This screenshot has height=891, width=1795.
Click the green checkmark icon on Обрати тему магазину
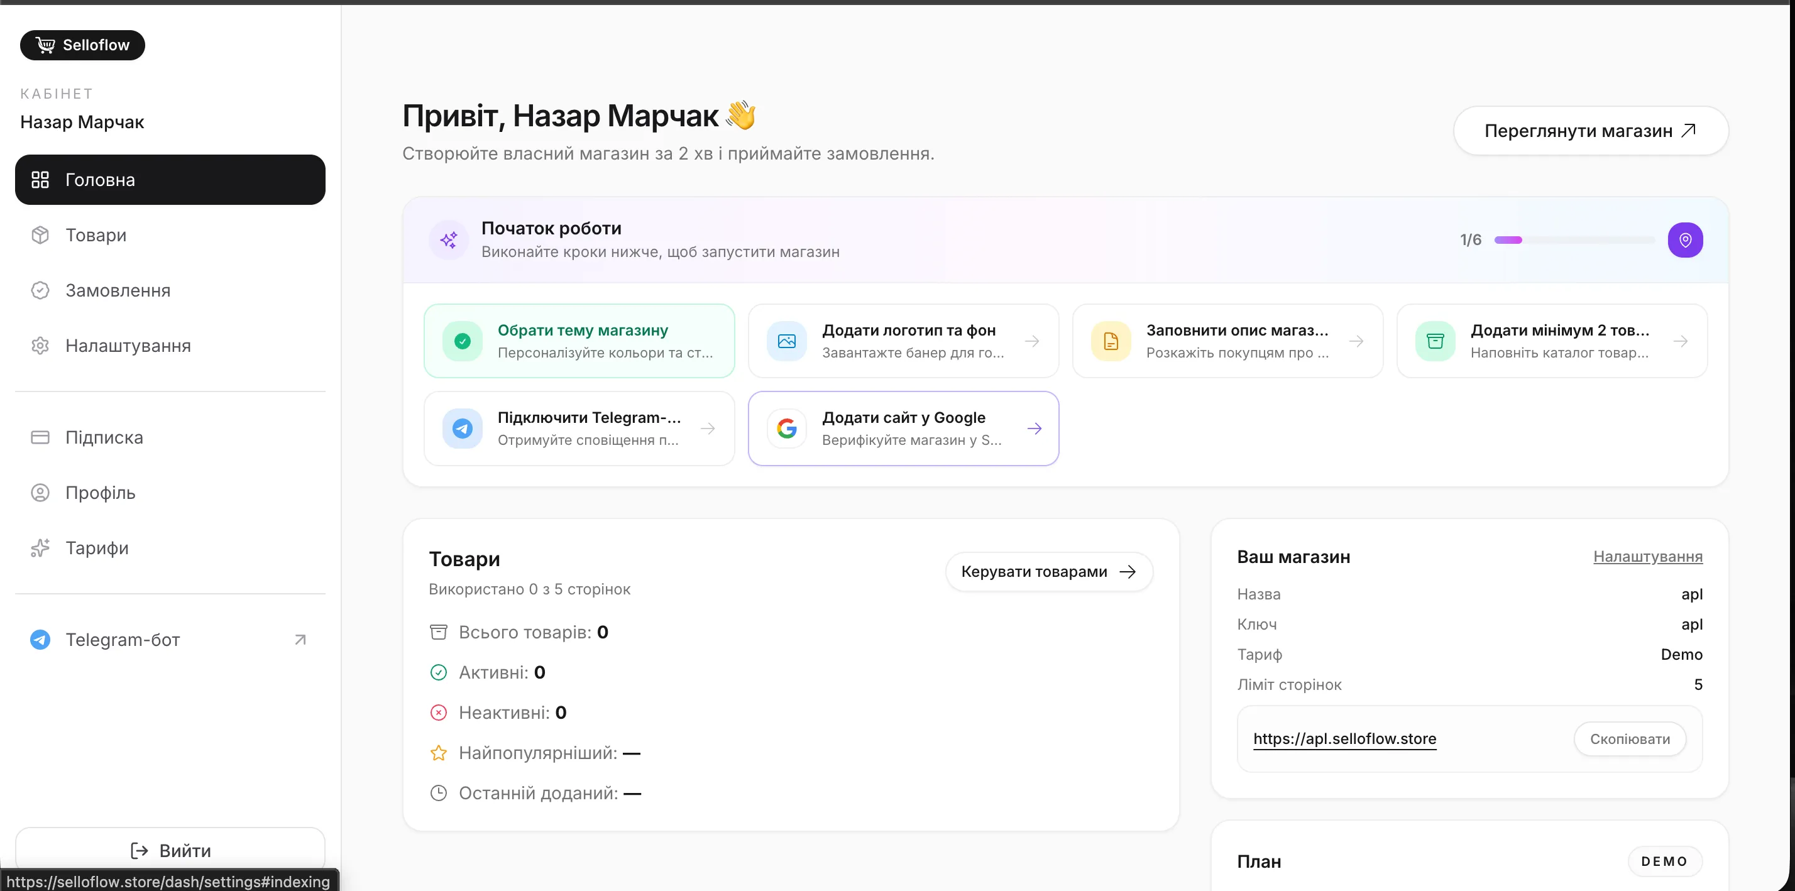pos(463,341)
